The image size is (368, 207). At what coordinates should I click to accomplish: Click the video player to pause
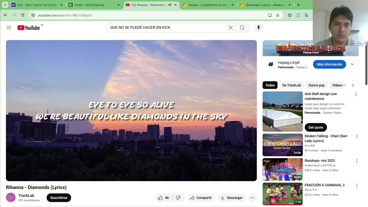point(131,110)
